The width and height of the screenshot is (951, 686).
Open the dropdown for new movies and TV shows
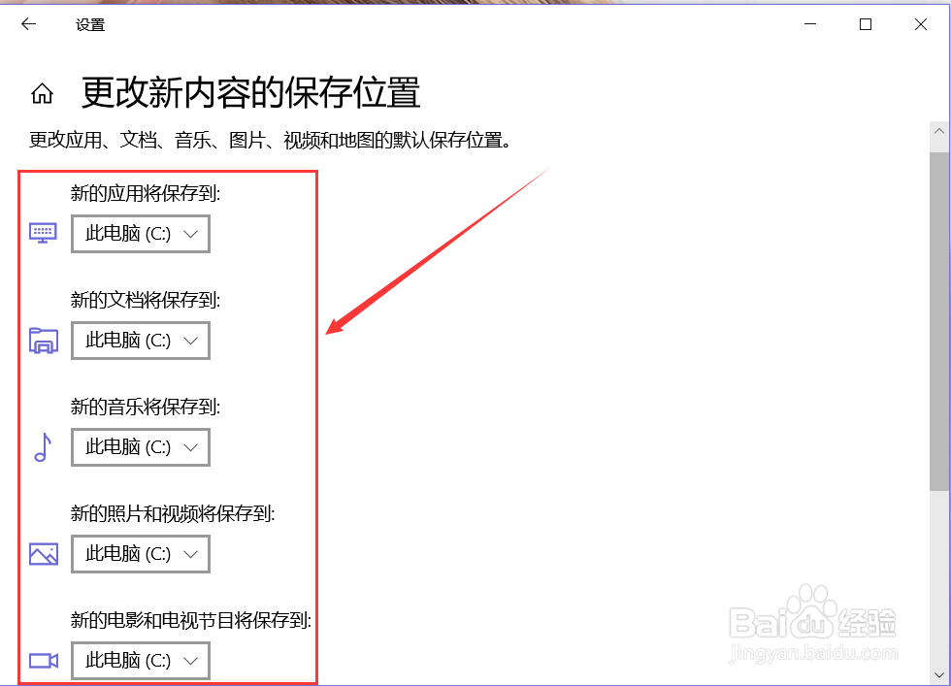[140, 660]
